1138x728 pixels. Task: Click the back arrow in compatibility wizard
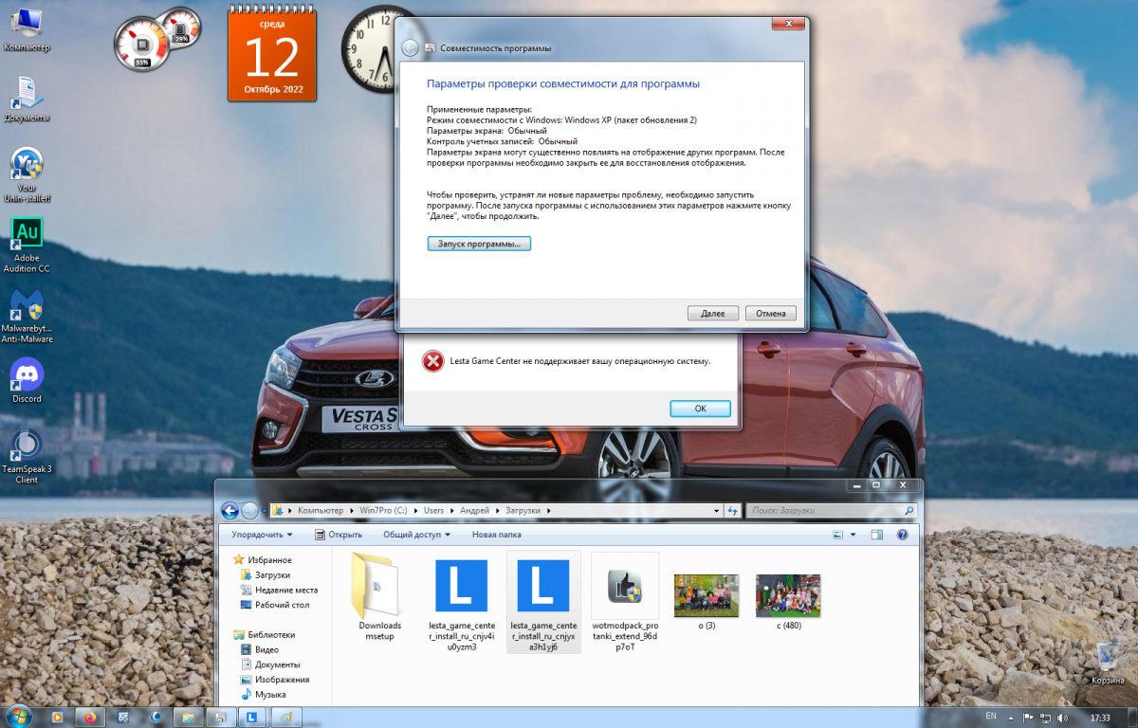click(x=410, y=47)
